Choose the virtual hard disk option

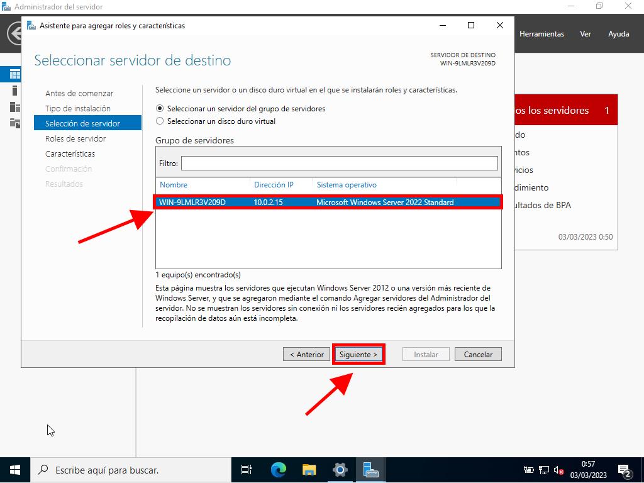[x=160, y=121]
